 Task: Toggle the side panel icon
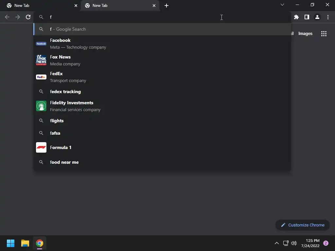point(307,17)
